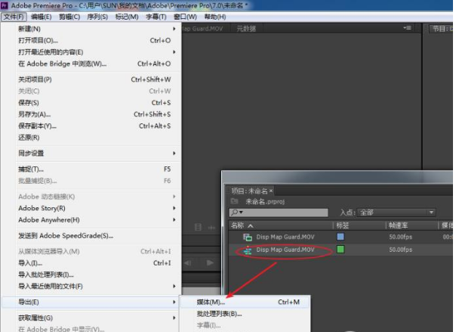Click the blue label color swatch
The width and height of the screenshot is (456, 332).
[x=340, y=237]
